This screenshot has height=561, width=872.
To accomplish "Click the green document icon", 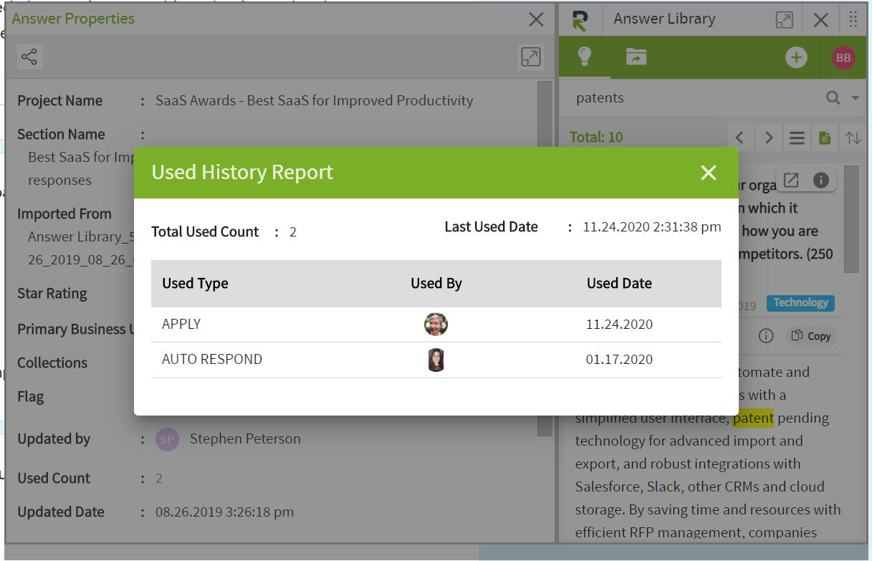I will [825, 137].
